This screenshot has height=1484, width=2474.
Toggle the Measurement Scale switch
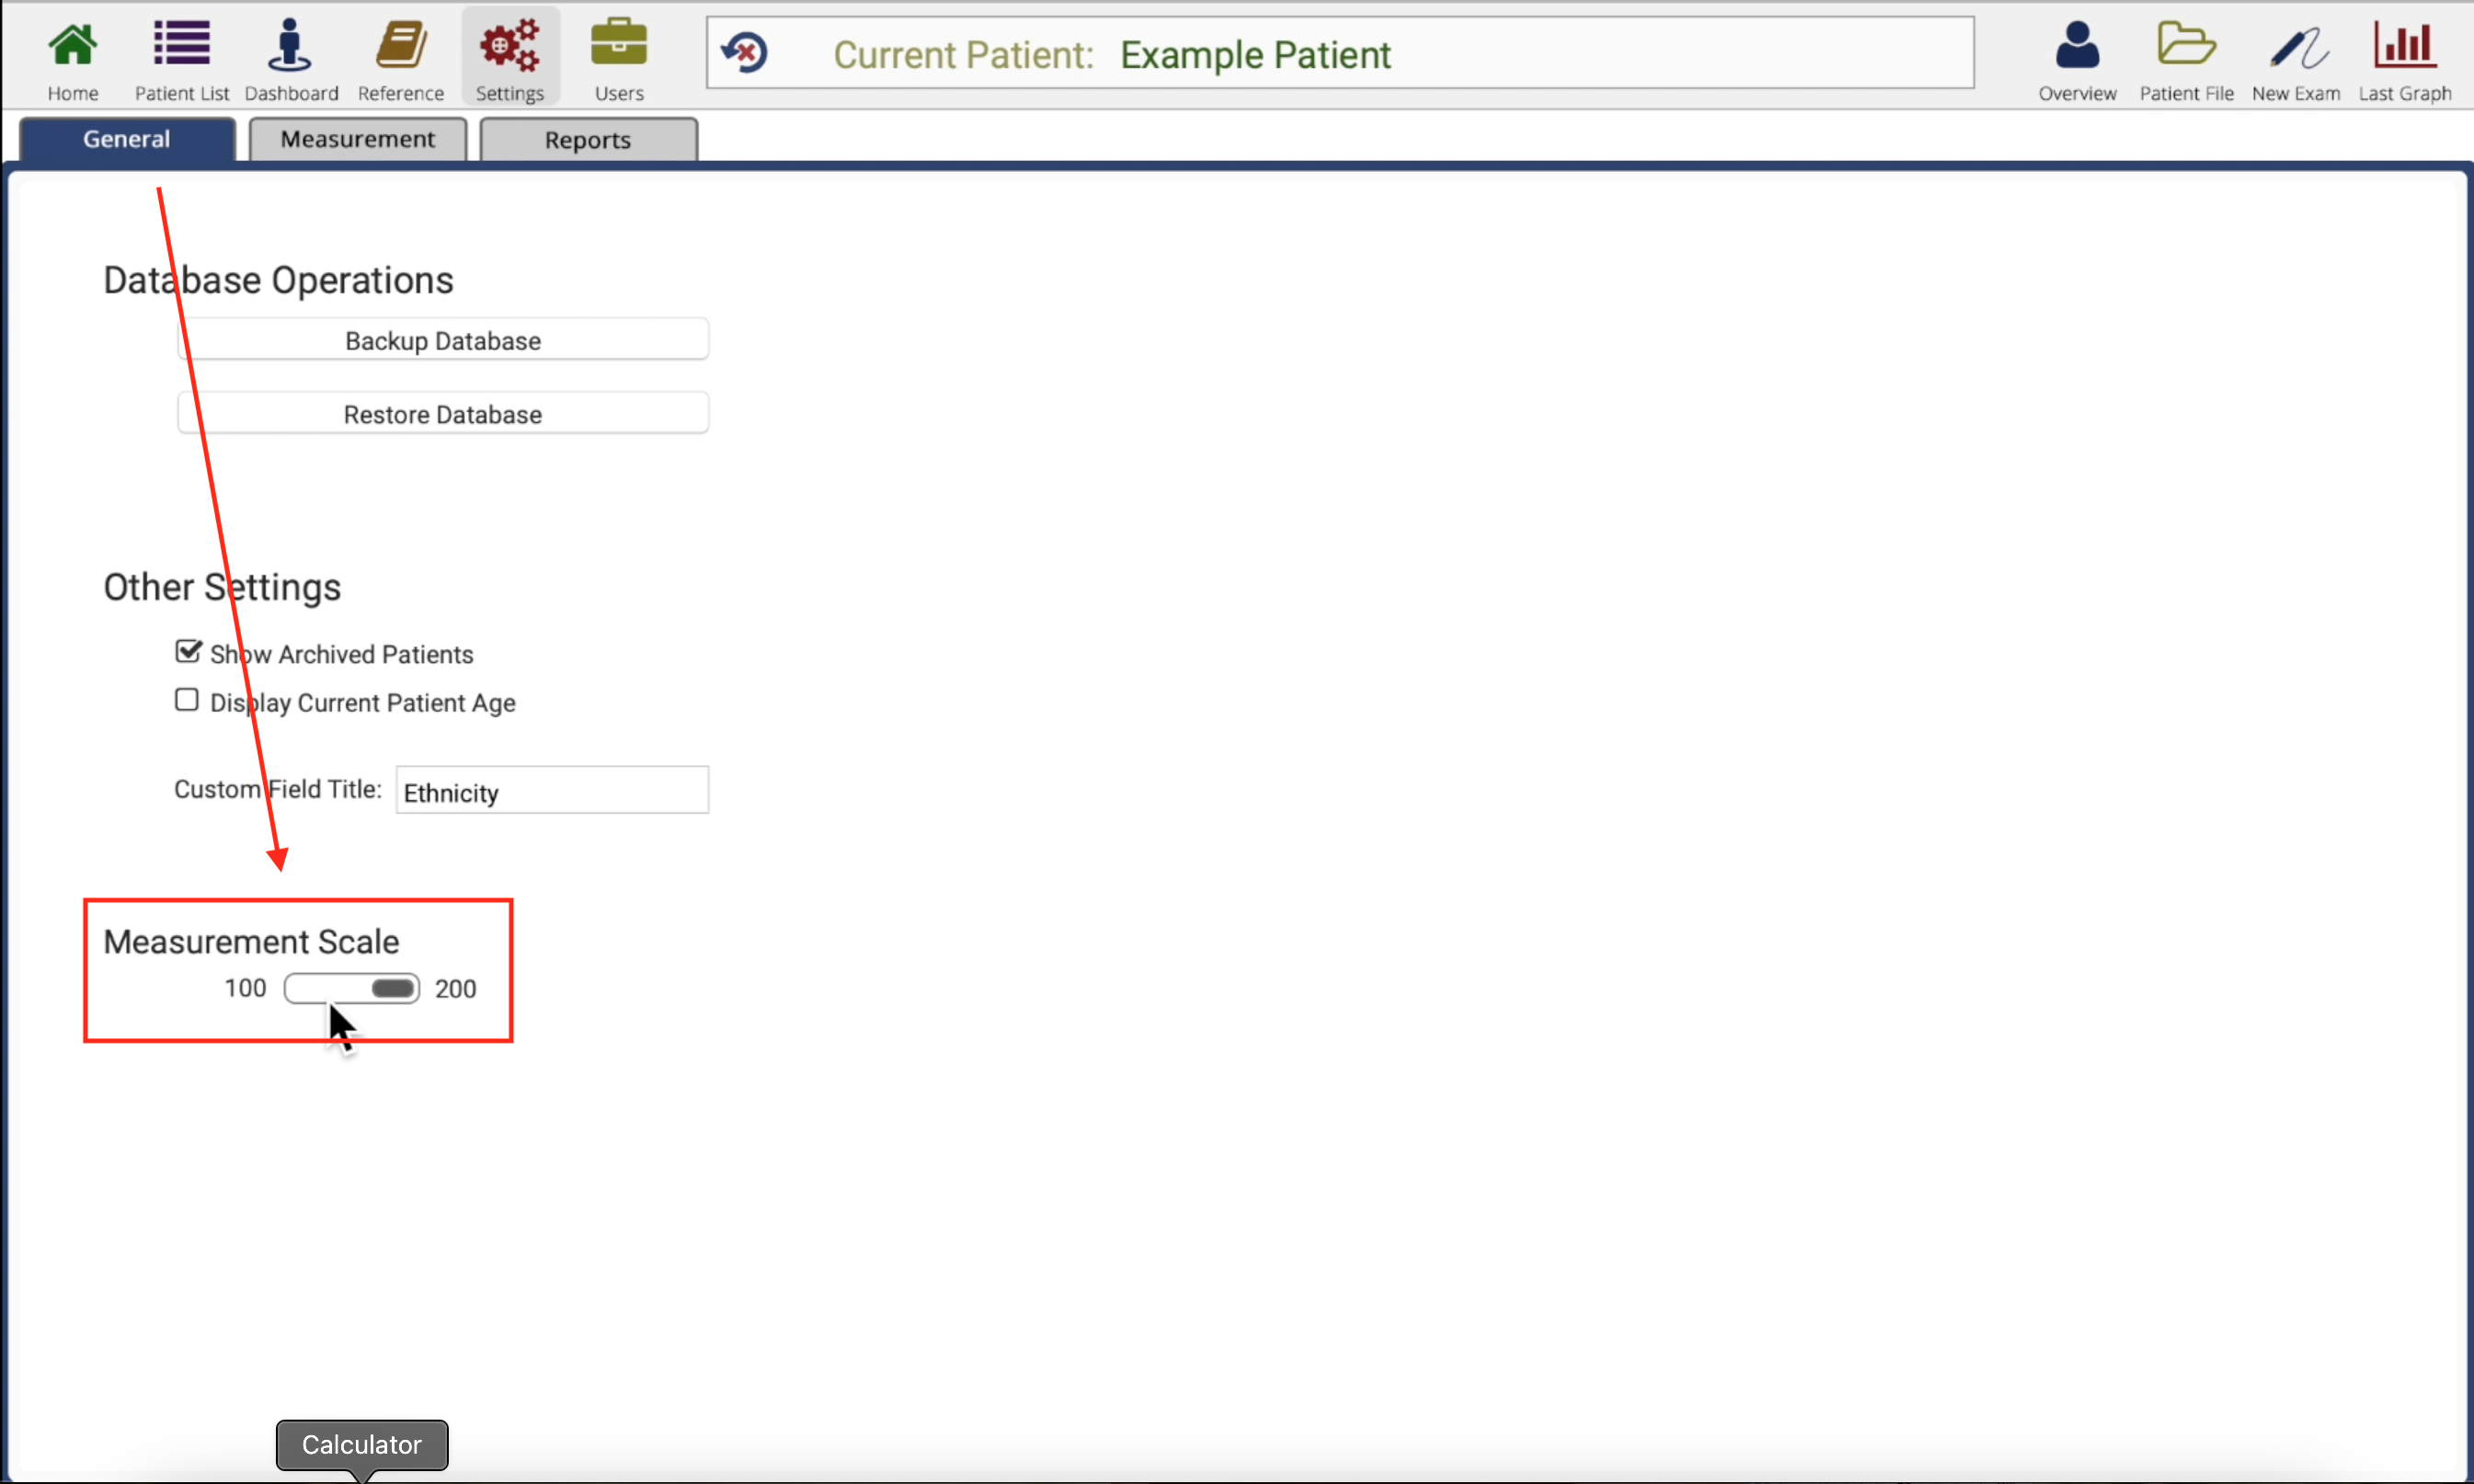tap(352, 989)
